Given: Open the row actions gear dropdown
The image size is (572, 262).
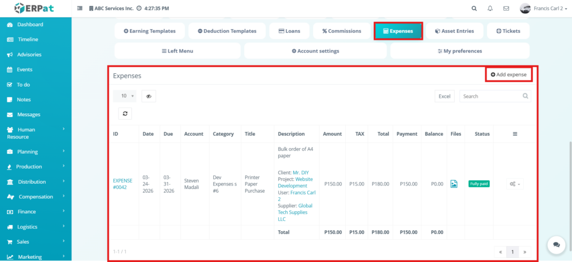Looking at the screenshot, I should [514, 184].
